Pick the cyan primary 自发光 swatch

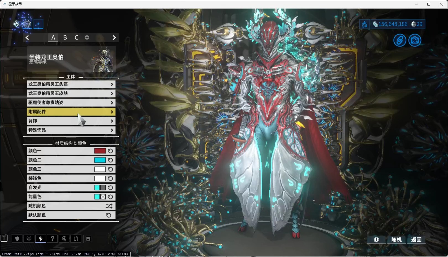click(x=97, y=188)
